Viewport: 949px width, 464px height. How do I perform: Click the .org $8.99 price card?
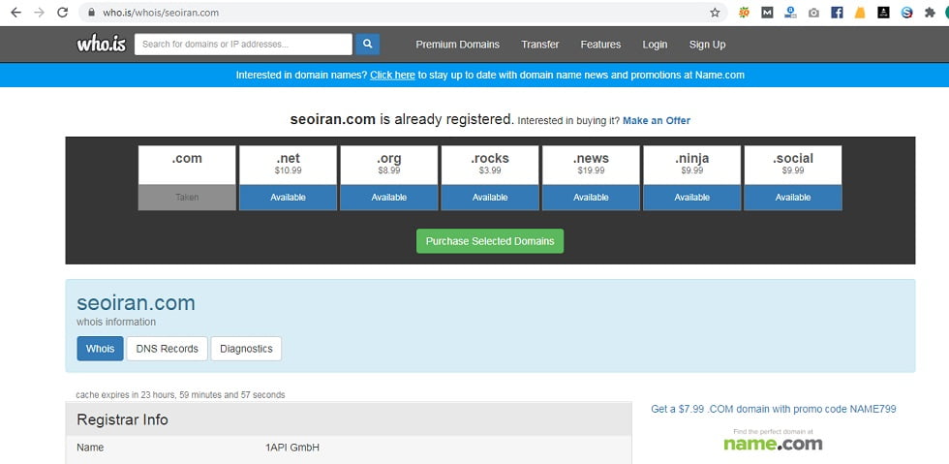click(388, 165)
